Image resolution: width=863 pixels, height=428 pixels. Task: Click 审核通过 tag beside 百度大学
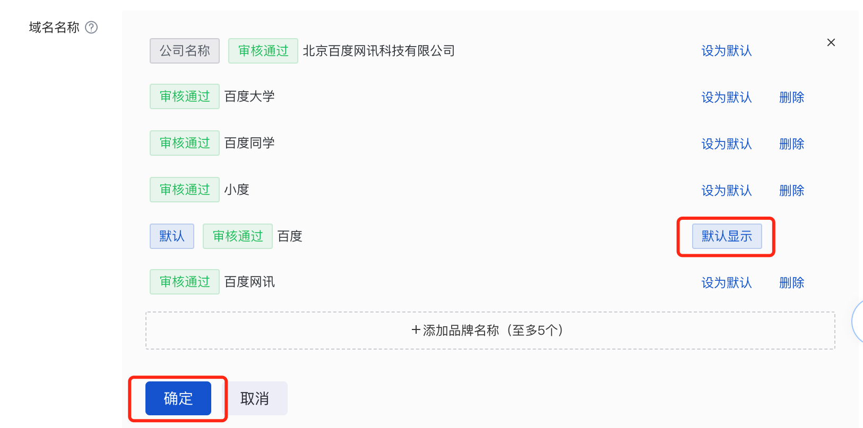coord(185,96)
